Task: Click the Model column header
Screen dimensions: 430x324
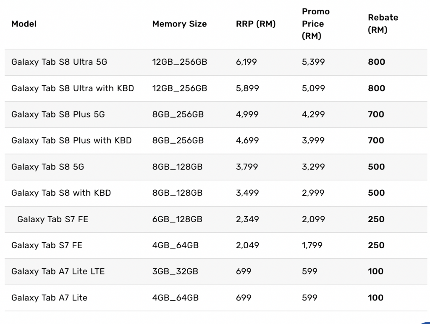Action: tap(24, 24)
